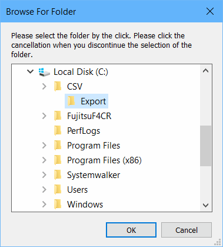The image size is (223, 247).
Task: Click the scroll down arrow in folder tree
Action: pos(205,206)
